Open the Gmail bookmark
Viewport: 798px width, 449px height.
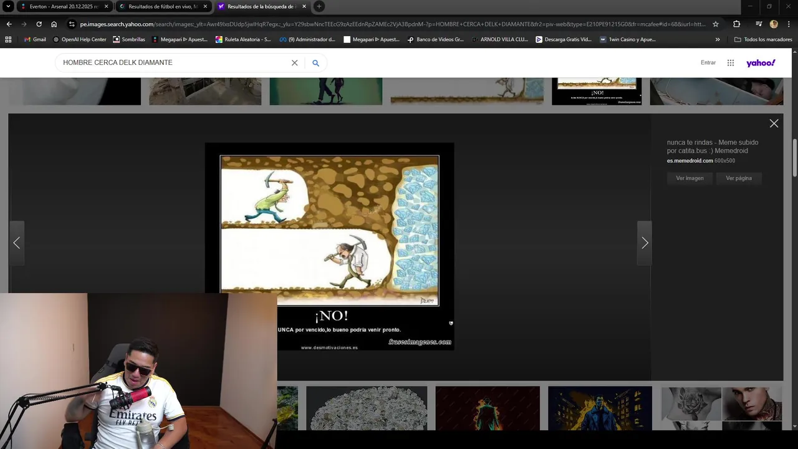[35, 39]
